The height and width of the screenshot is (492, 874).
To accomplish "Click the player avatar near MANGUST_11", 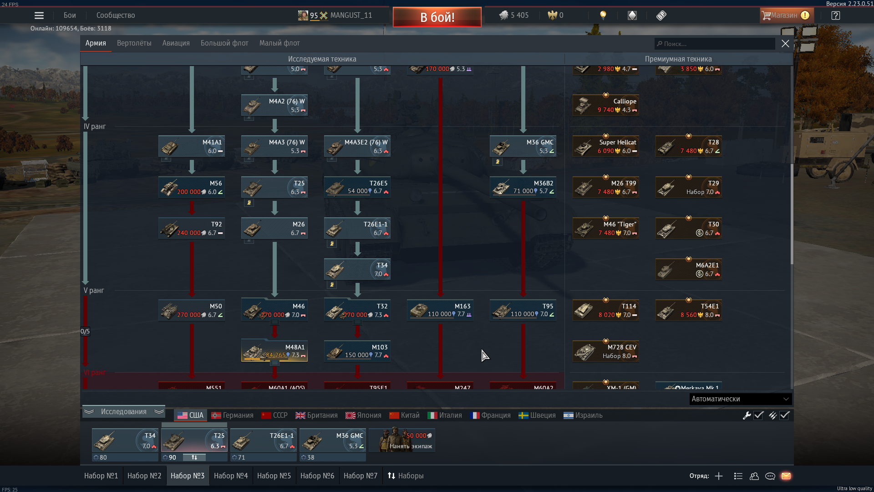I will 303,15.
